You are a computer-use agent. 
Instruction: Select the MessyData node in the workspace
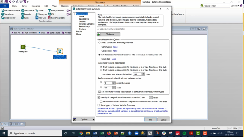[x=23, y=47]
